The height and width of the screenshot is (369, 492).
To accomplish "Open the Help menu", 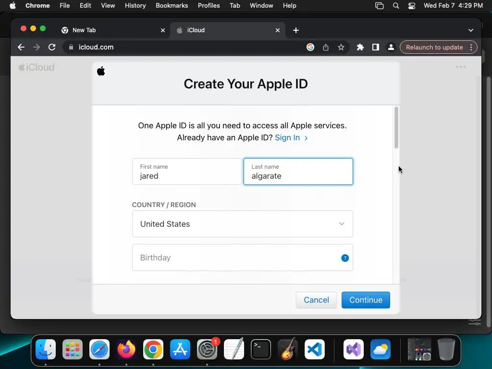I will (289, 6).
